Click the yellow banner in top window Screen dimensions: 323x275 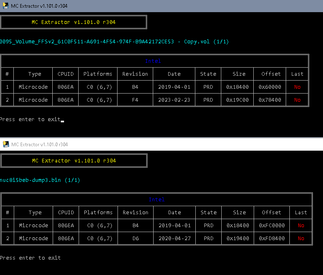(73, 22)
